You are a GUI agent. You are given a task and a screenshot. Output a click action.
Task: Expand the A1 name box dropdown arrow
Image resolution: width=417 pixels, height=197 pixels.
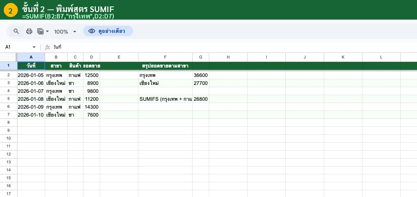34,47
